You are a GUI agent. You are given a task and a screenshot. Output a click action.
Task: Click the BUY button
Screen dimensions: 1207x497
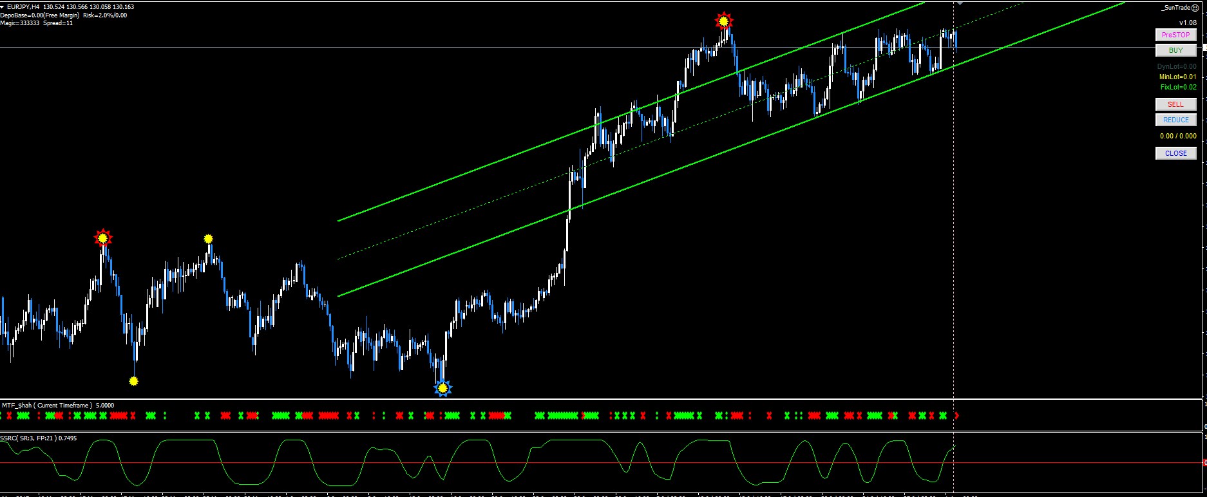click(x=1175, y=50)
